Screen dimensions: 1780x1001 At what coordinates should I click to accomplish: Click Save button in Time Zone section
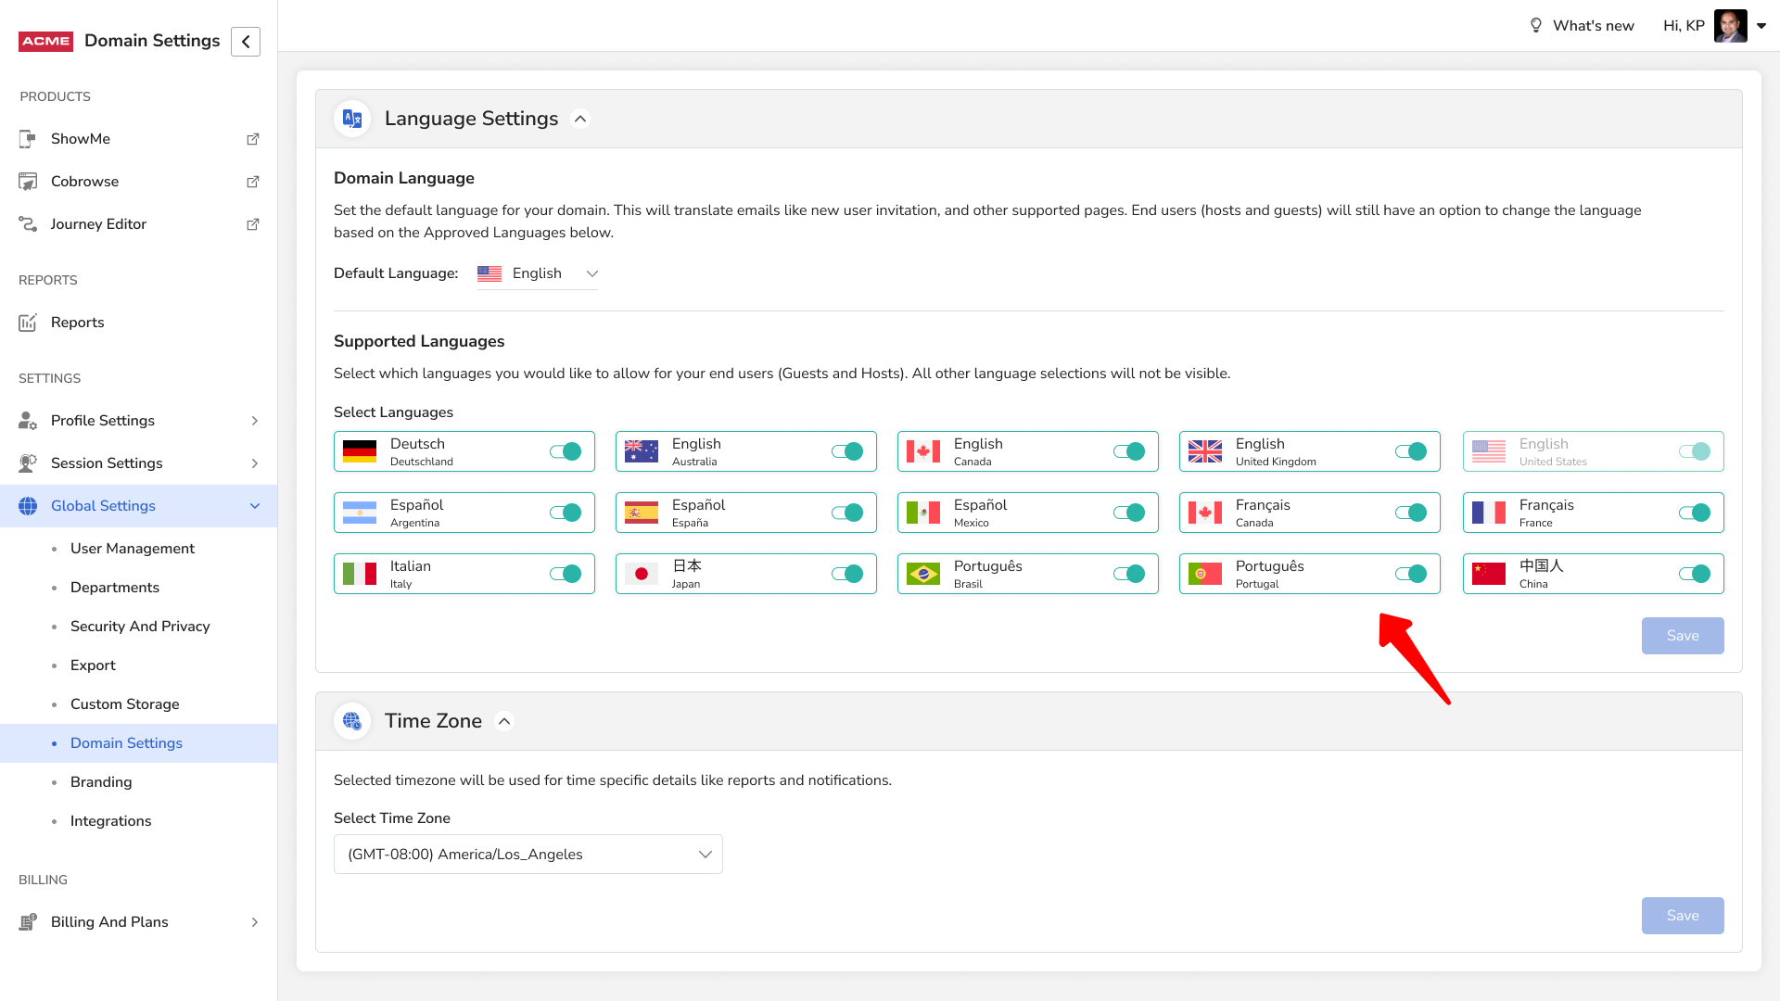click(x=1682, y=916)
